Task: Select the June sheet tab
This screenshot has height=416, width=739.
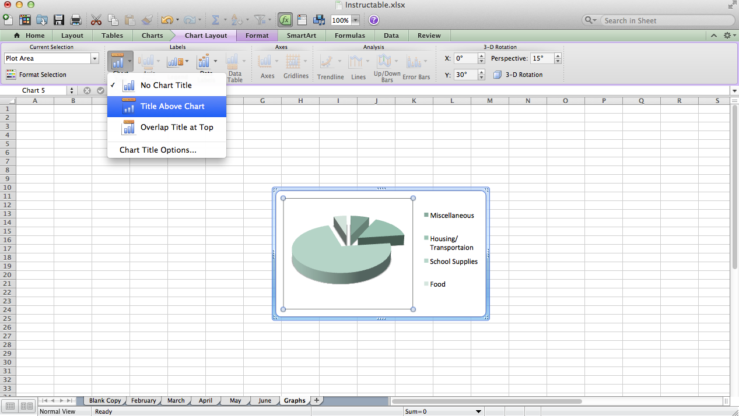Action: coord(264,400)
